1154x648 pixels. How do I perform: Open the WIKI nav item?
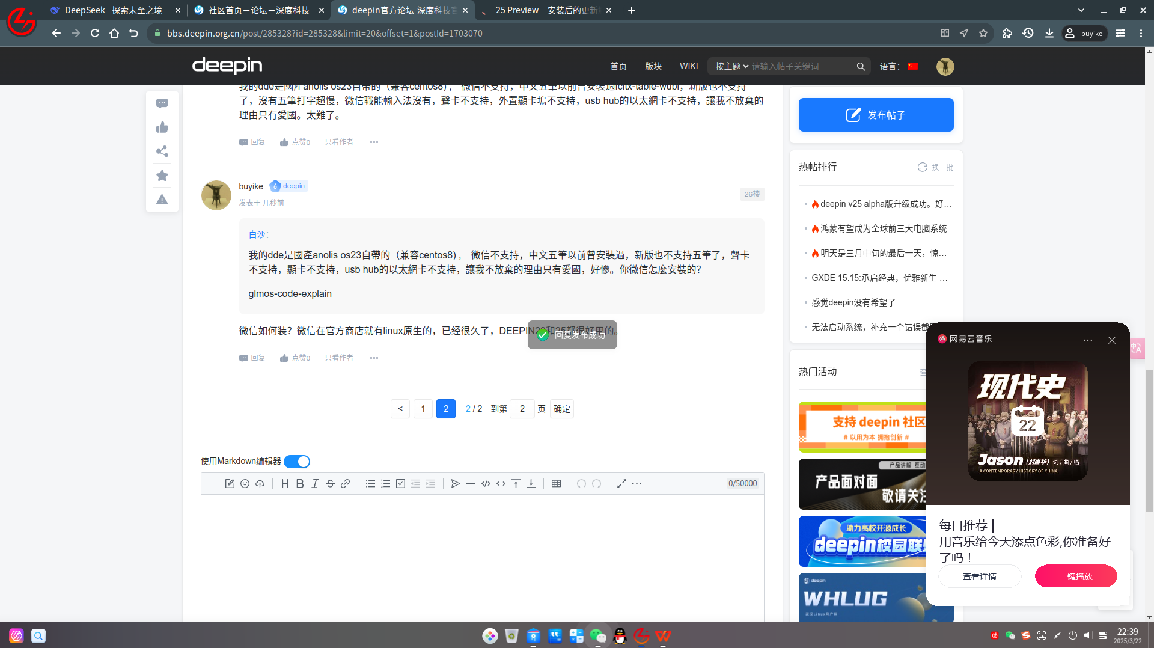click(689, 66)
